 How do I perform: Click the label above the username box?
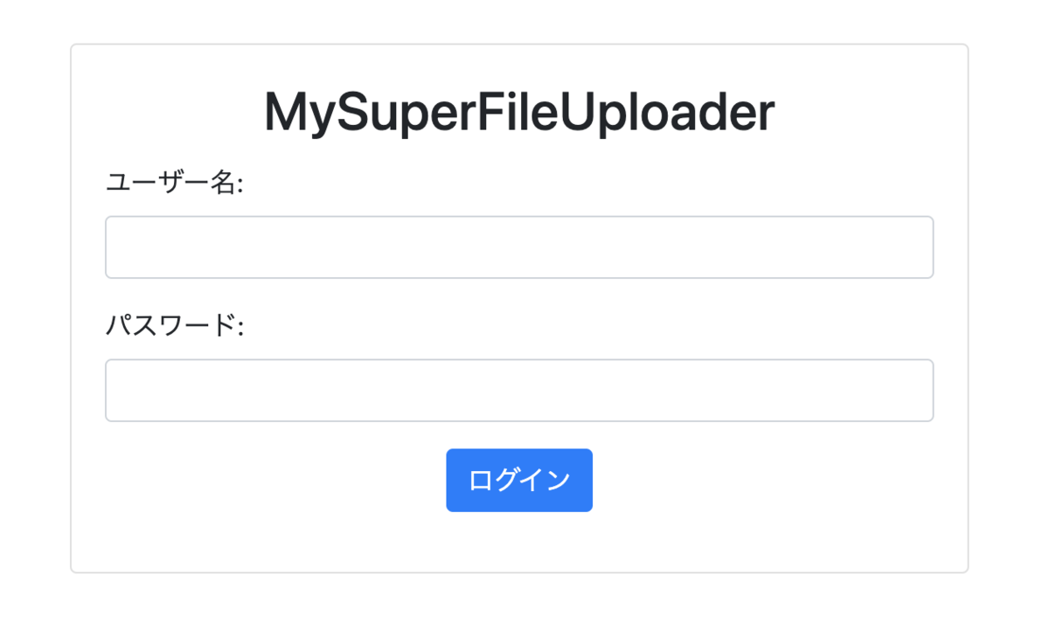click(174, 184)
